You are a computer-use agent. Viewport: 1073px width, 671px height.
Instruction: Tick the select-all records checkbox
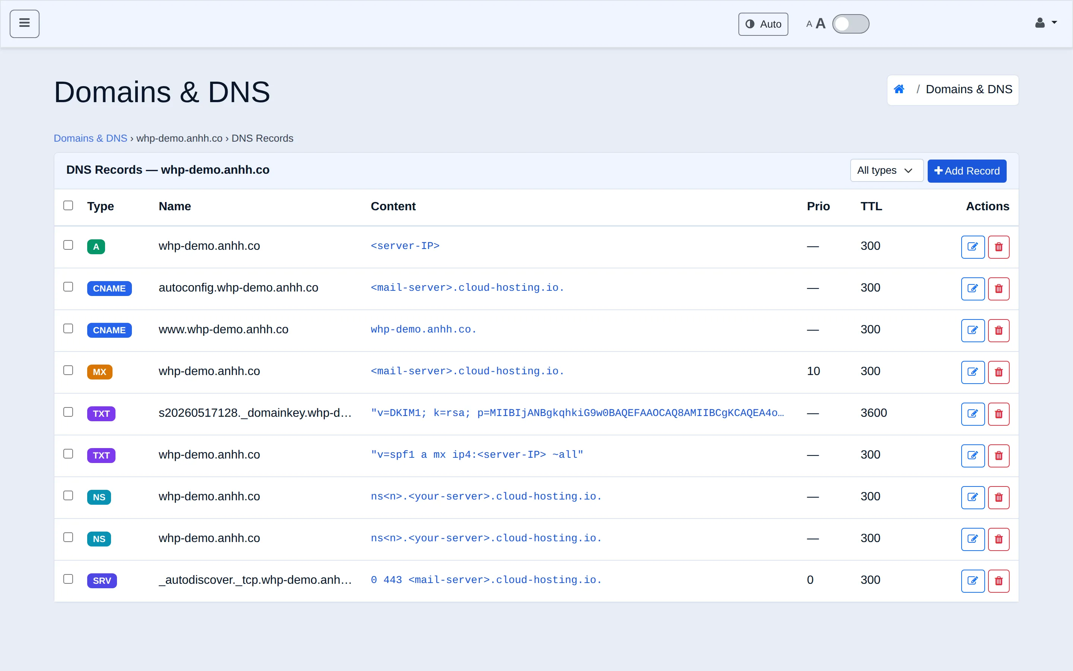coord(68,205)
